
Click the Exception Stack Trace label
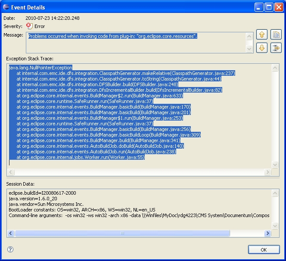[x=30, y=59]
